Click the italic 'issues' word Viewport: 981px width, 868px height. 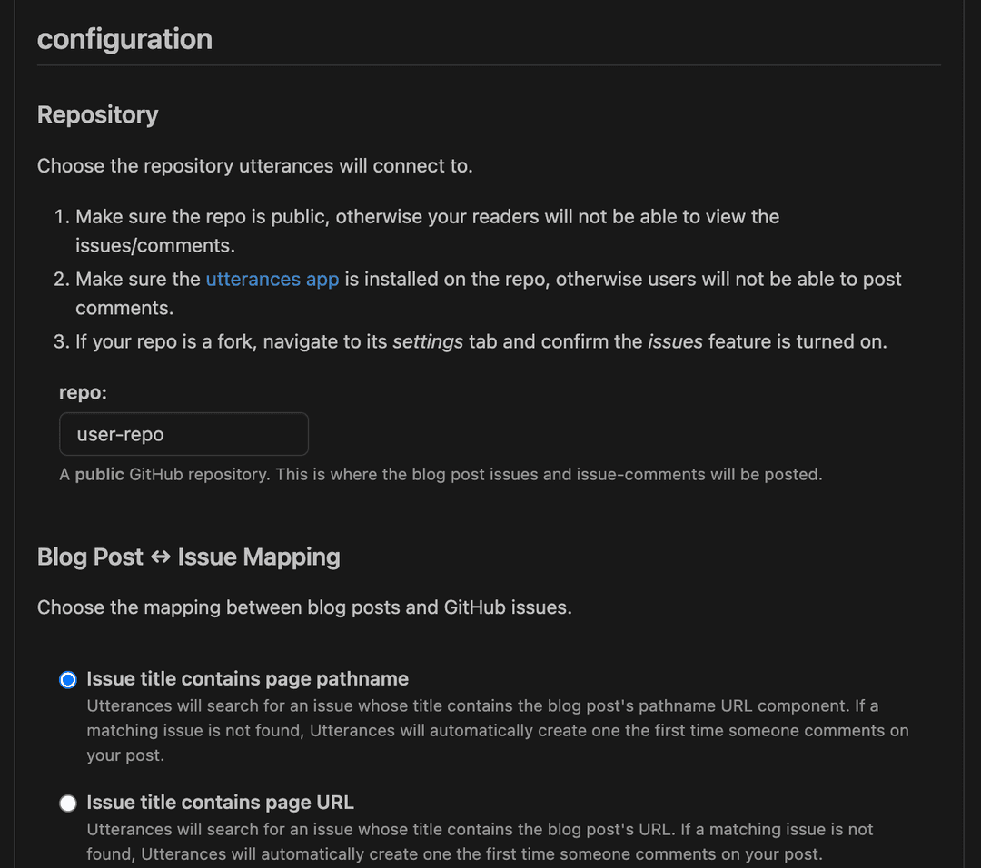pyautogui.click(x=675, y=342)
